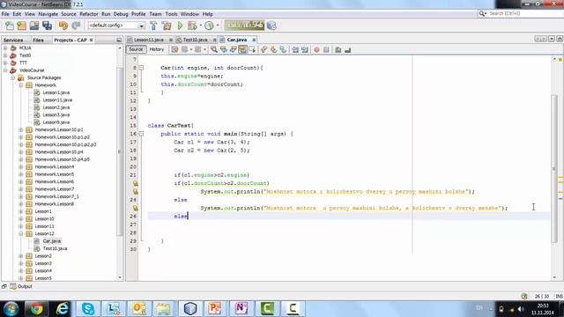564x317 pixels.
Task: Expand the Lesson11 package node
Action: point(21,226)
